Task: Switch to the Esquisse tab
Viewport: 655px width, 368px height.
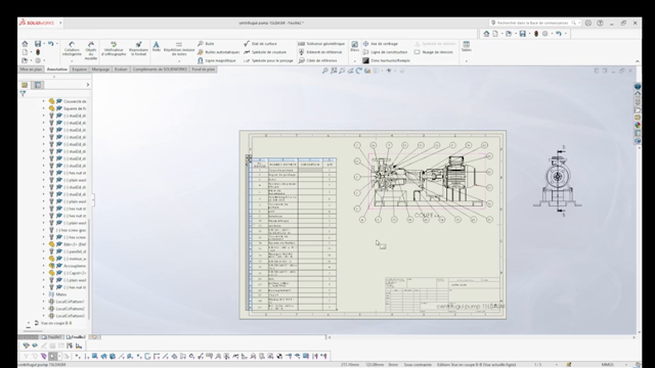Action: point(79,69)
